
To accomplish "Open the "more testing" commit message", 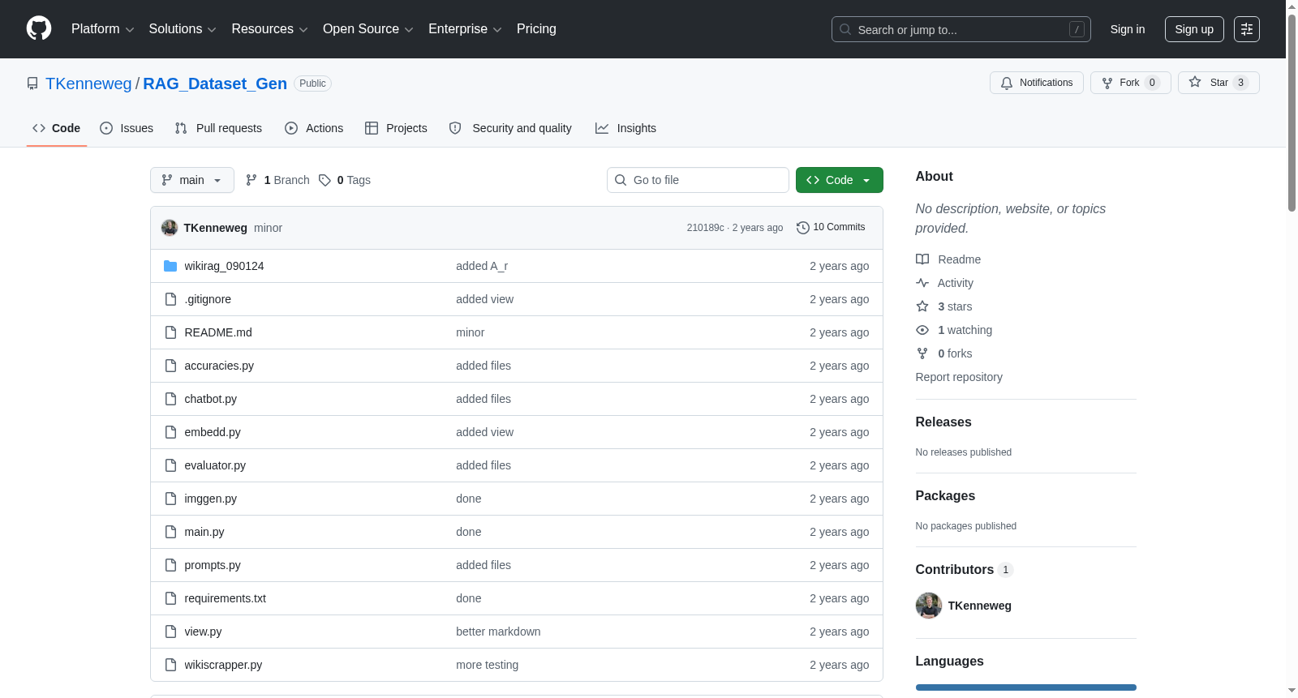I will point(487,665).
